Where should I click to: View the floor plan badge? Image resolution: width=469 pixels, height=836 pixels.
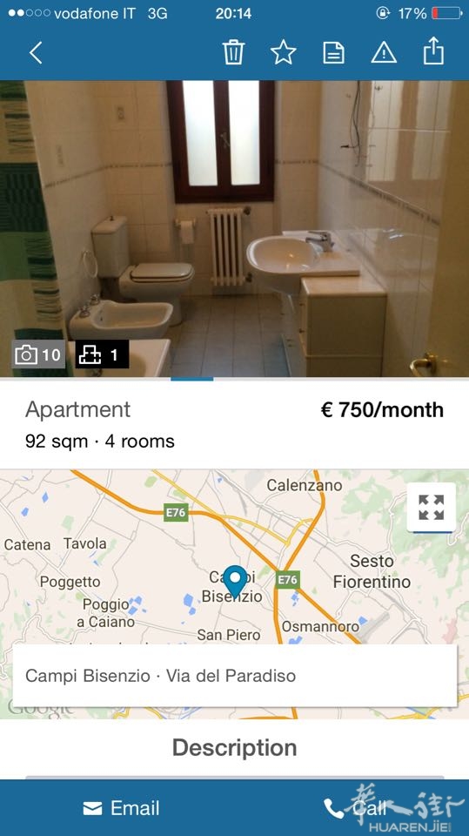click(102, 354)
